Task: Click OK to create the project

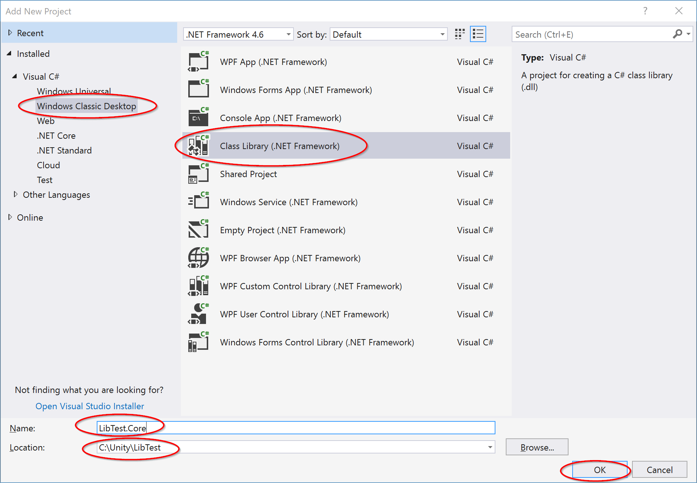Action: click(600, 470)
